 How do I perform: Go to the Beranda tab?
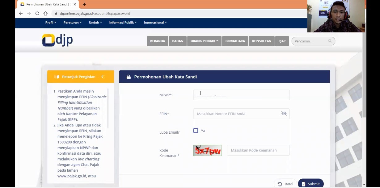pos(158,41)
